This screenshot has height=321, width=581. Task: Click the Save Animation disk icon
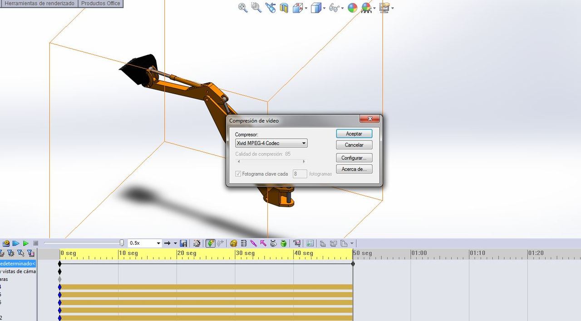coord(184,243)
